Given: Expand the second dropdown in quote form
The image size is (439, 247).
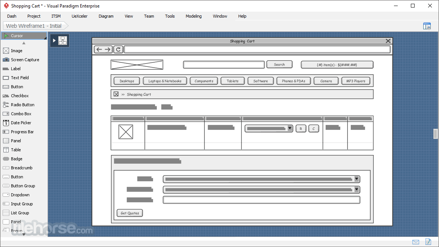Looking at the screenshot, I should click(356, 190).
